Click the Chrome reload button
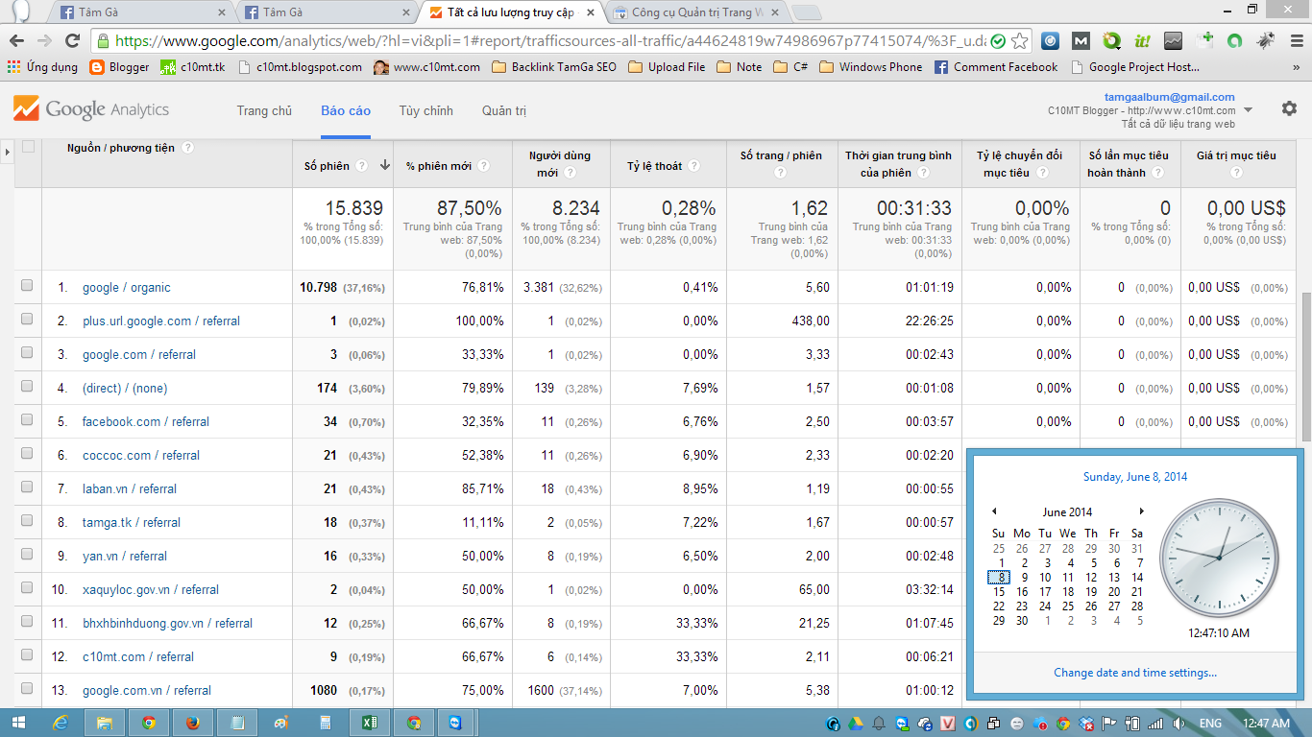This screenshot has width=1312, height=737. click(x=72, y=41)
